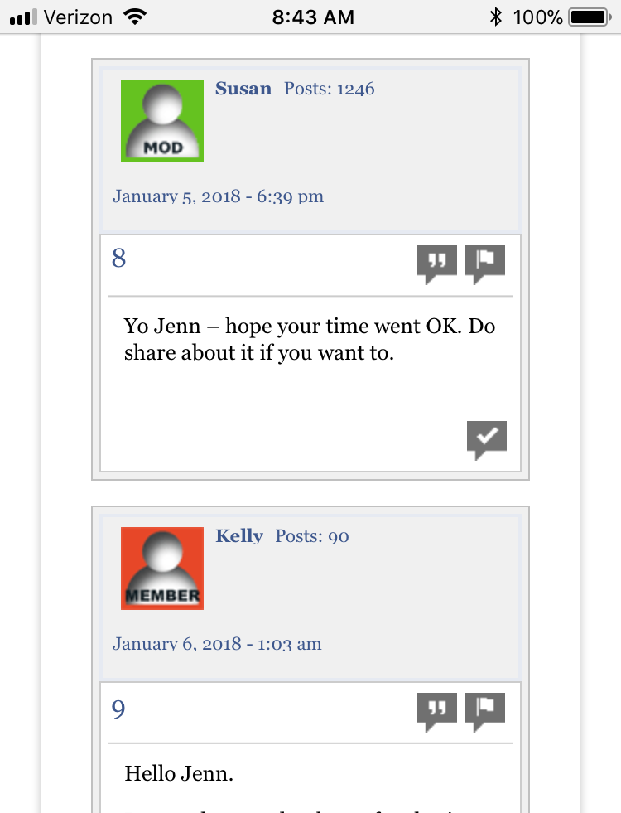Screen dimensions: 621x813
Task: Tap the 8:43 AM clock
Action: click(313, 17)
